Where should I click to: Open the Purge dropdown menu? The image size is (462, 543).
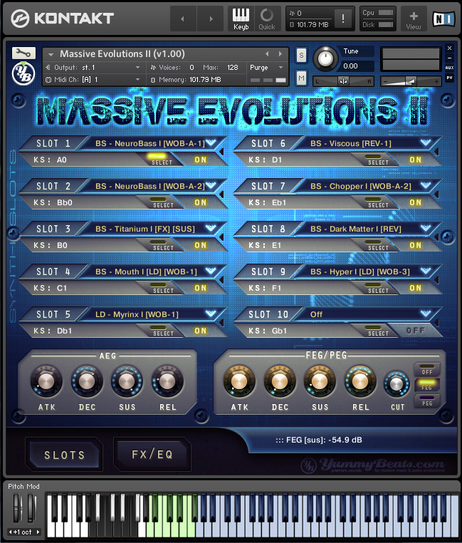point(266,68)
